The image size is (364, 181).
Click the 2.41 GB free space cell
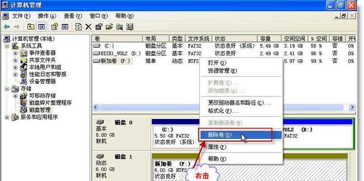click(x=293, y=53)
